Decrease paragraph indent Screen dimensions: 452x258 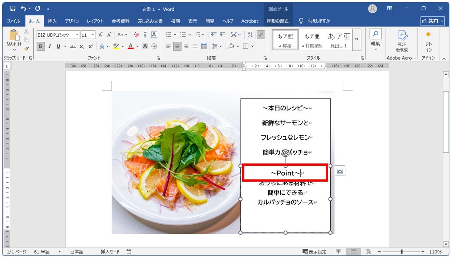[x=214, y=35]
